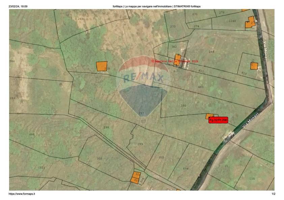Click parcel number 483
Viewport: 284px width, 200px height.
[201, 87]
